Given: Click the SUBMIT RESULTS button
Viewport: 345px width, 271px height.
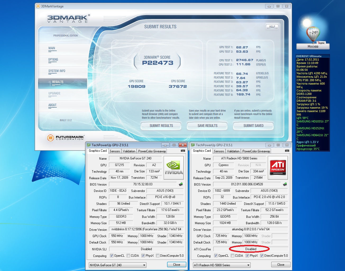Looking at the screenshot, I should click(x=161, y=126).
